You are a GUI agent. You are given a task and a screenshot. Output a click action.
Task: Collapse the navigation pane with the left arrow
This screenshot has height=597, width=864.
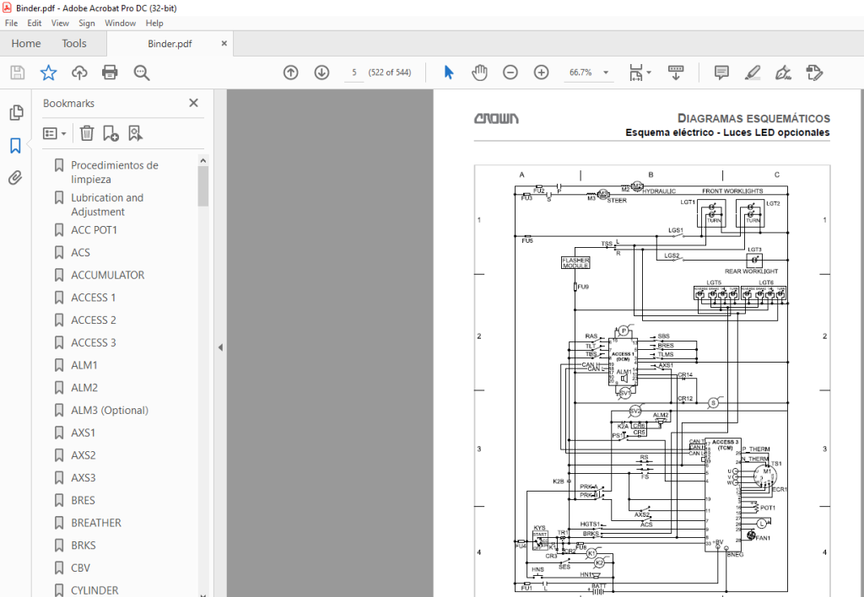point(220,347)
